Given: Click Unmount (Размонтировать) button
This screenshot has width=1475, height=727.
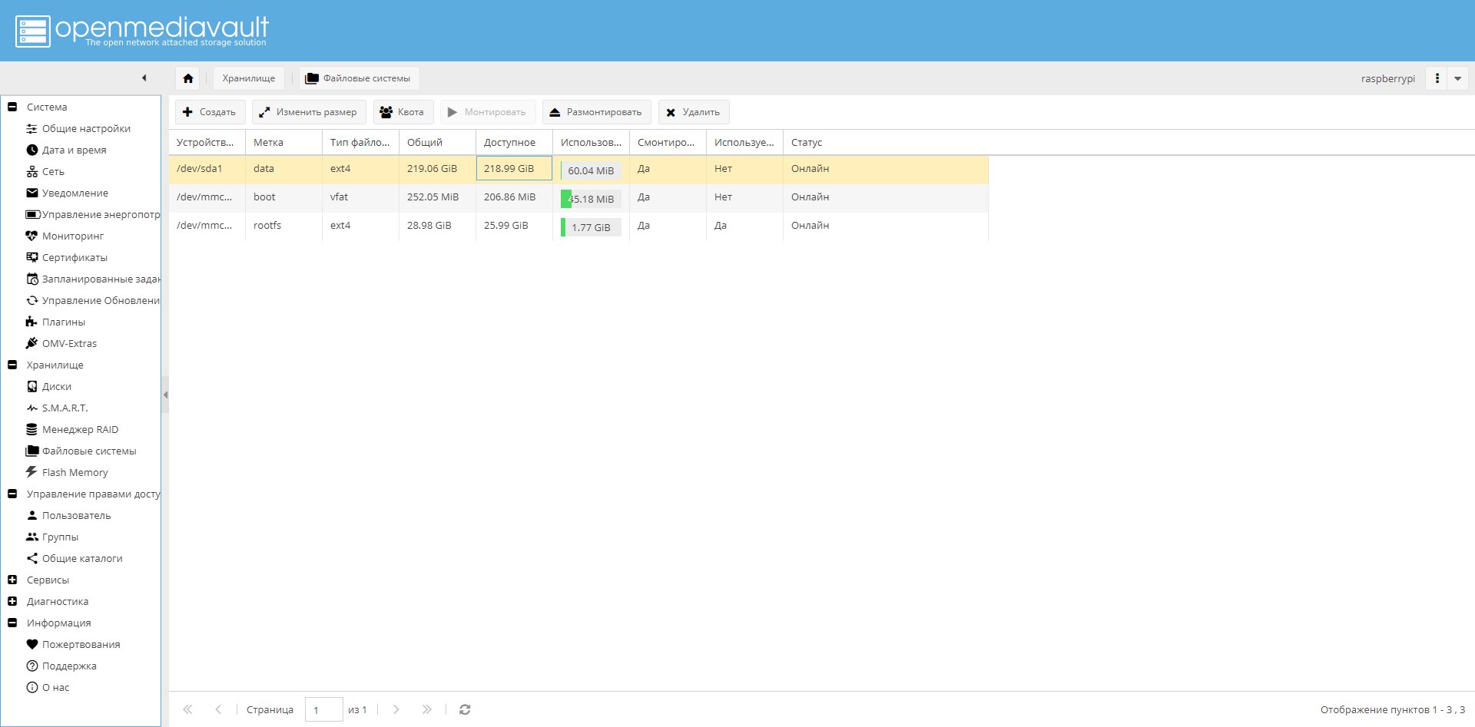Looking at the screenshot, I should (596, 112).
